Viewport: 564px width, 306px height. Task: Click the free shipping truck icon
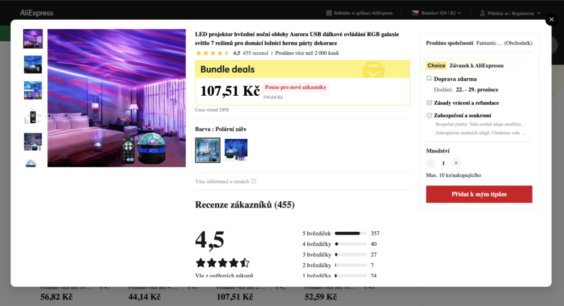click(430, 79)
